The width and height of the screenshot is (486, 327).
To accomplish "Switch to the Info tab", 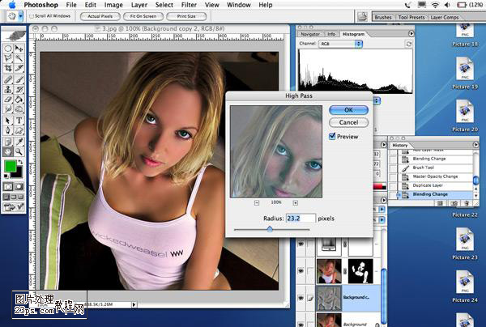I will point(331,34).
